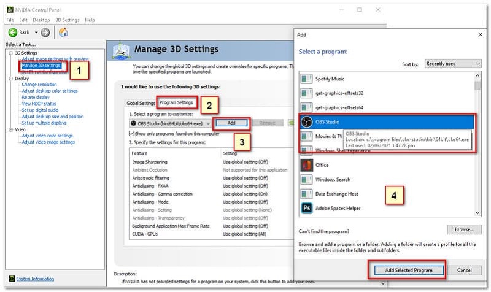Select Set up digital audio
Image resolution: width=491 pixels, height=292 pixels.
pos(40,110)
